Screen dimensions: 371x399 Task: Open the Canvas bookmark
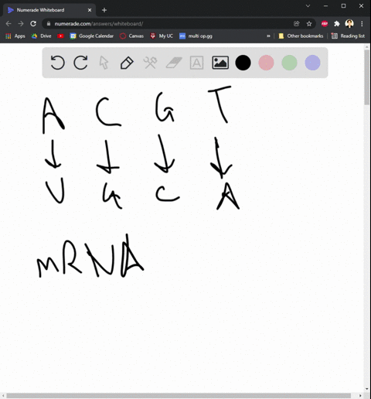tap(131, 36)
